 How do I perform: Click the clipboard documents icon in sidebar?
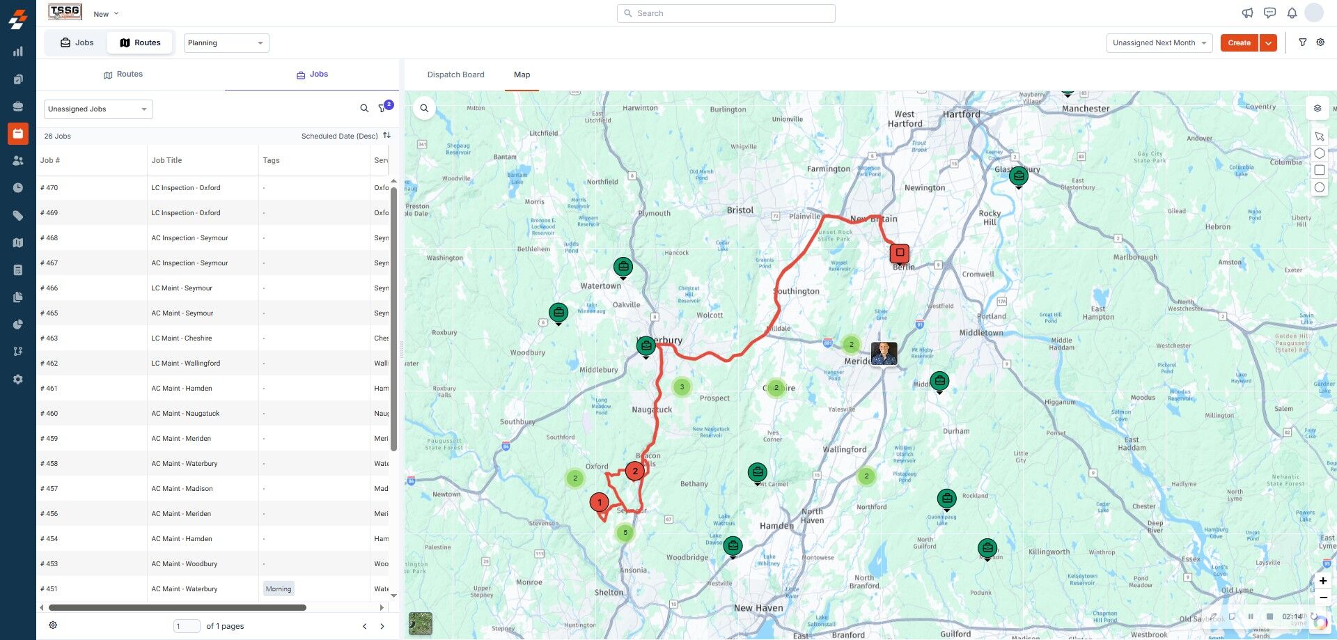[18, 79]
